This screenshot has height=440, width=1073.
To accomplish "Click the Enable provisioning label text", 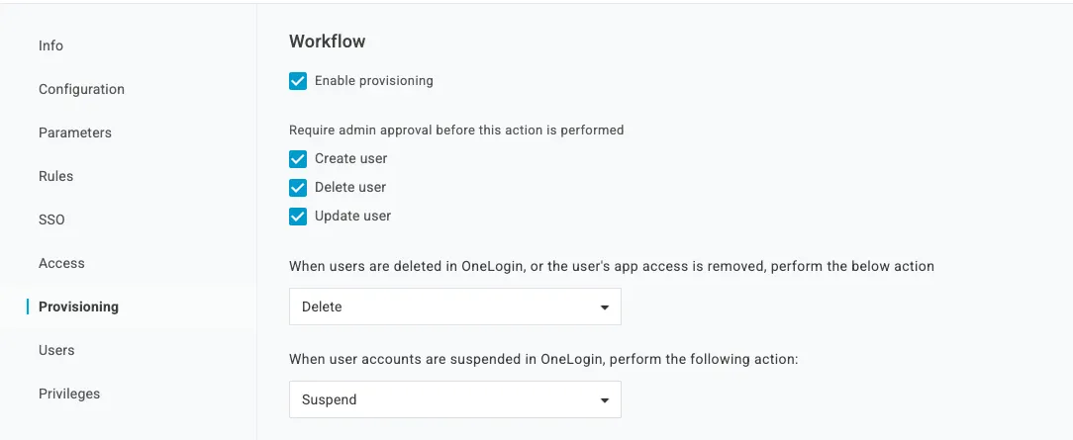I will tap(374, 81).
